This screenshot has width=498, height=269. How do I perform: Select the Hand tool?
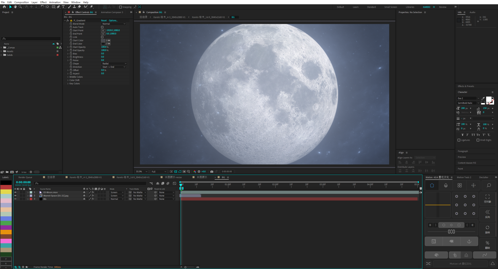tap(15, 7)
